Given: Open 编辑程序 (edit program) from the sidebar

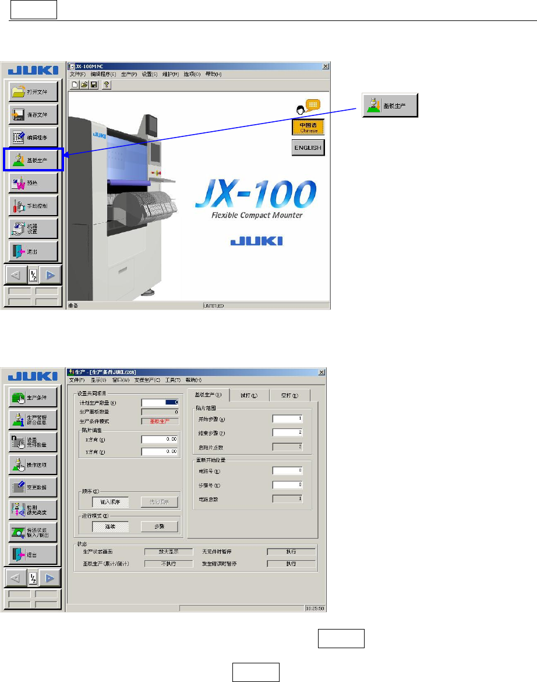Looking at the screenshot, I should 33,138.
